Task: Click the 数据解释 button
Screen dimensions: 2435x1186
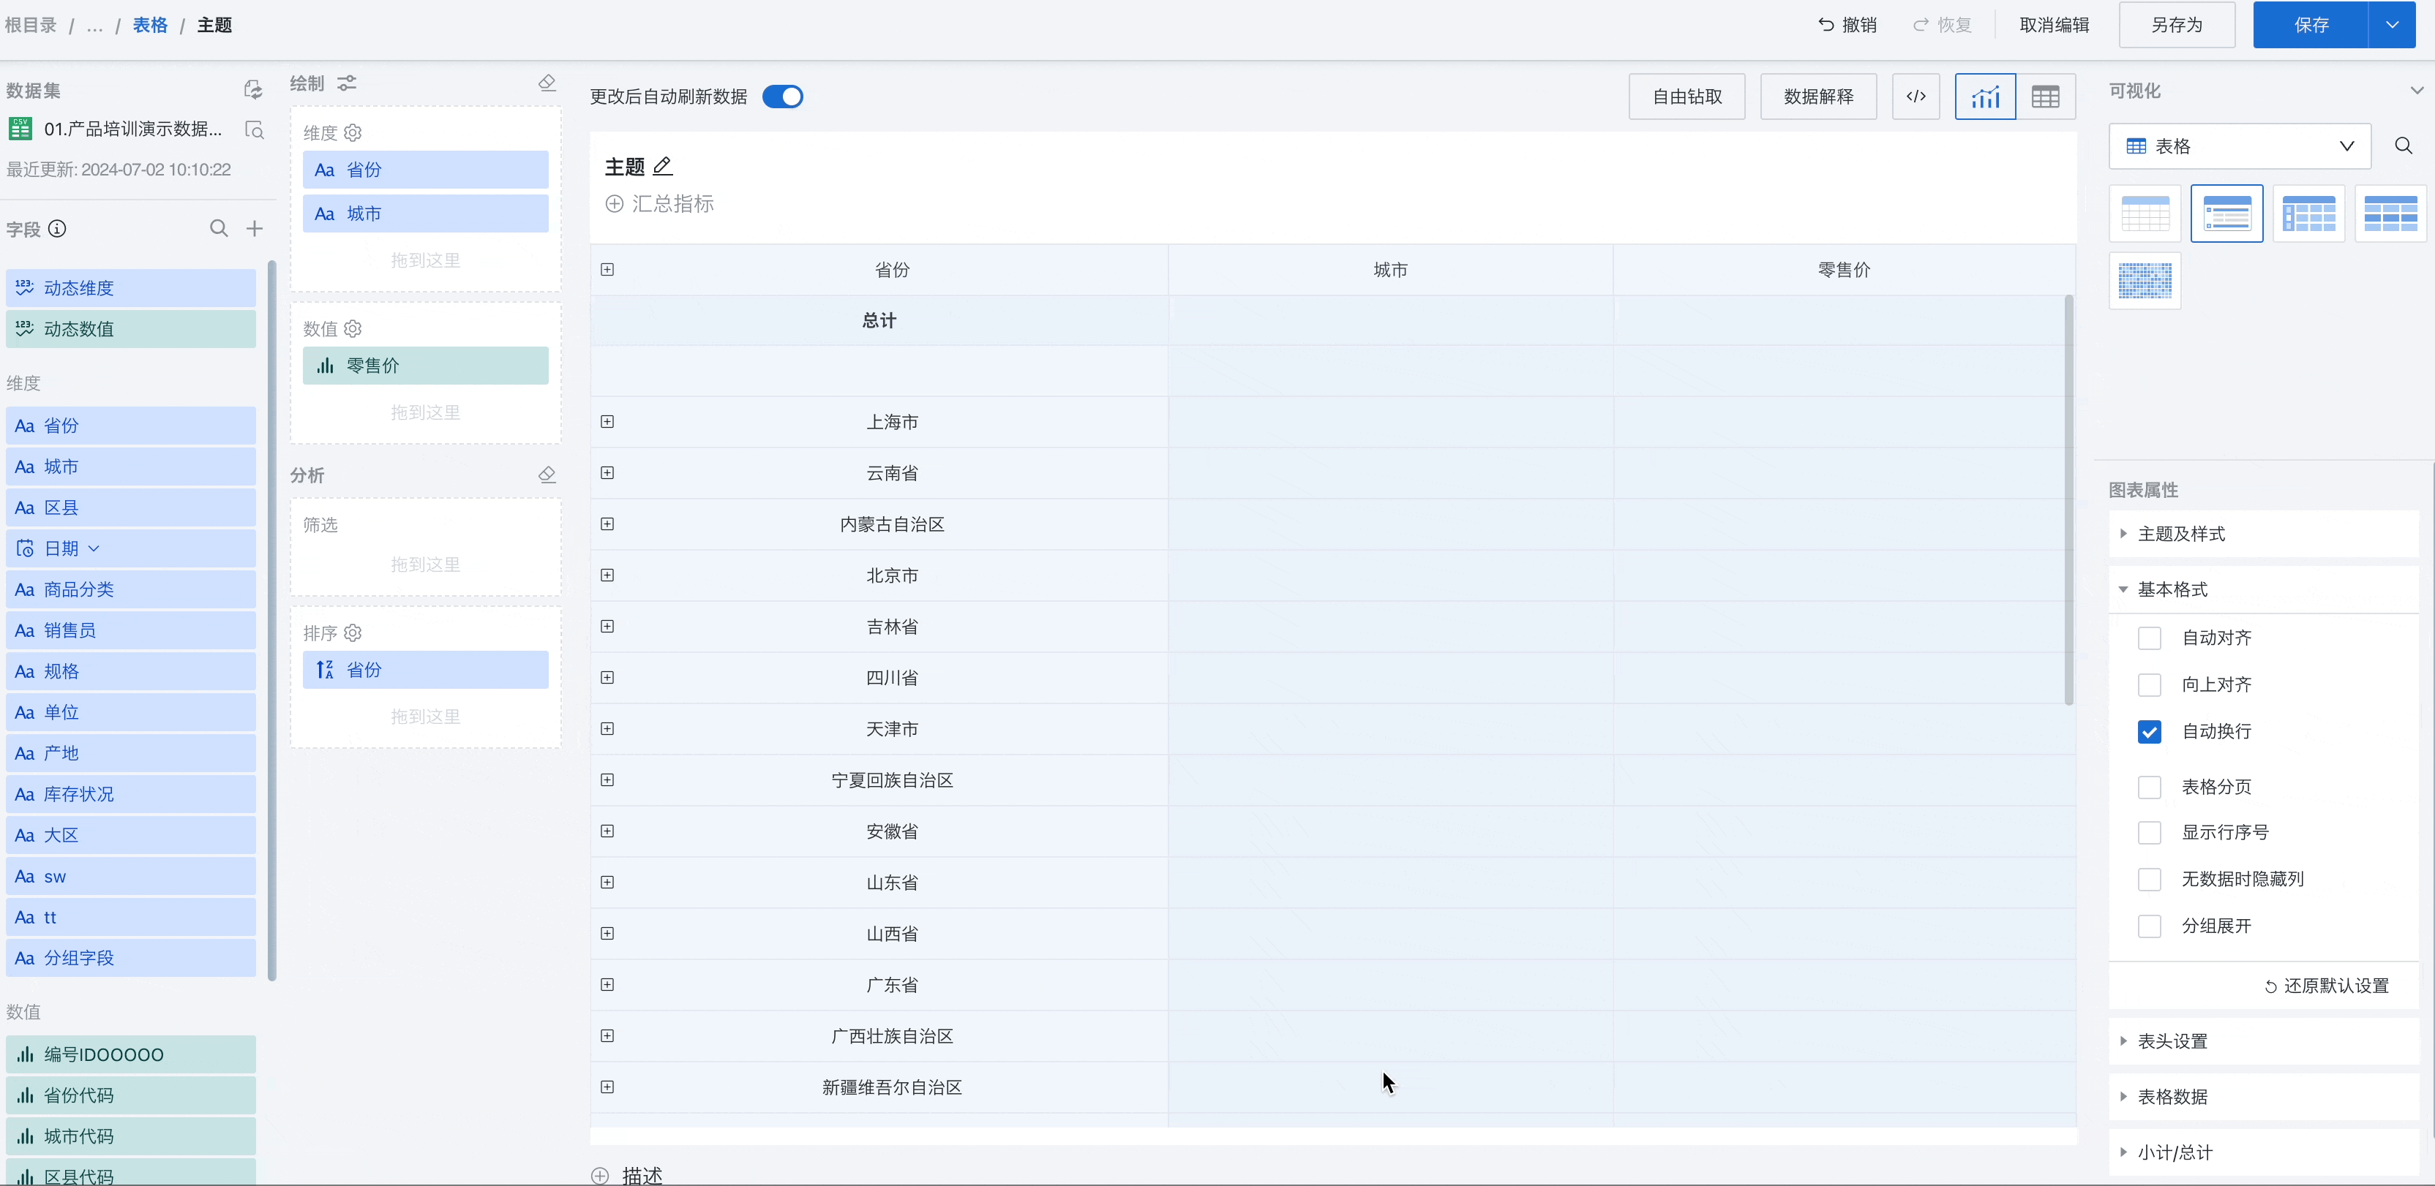Action: (x=1819, y=97)
